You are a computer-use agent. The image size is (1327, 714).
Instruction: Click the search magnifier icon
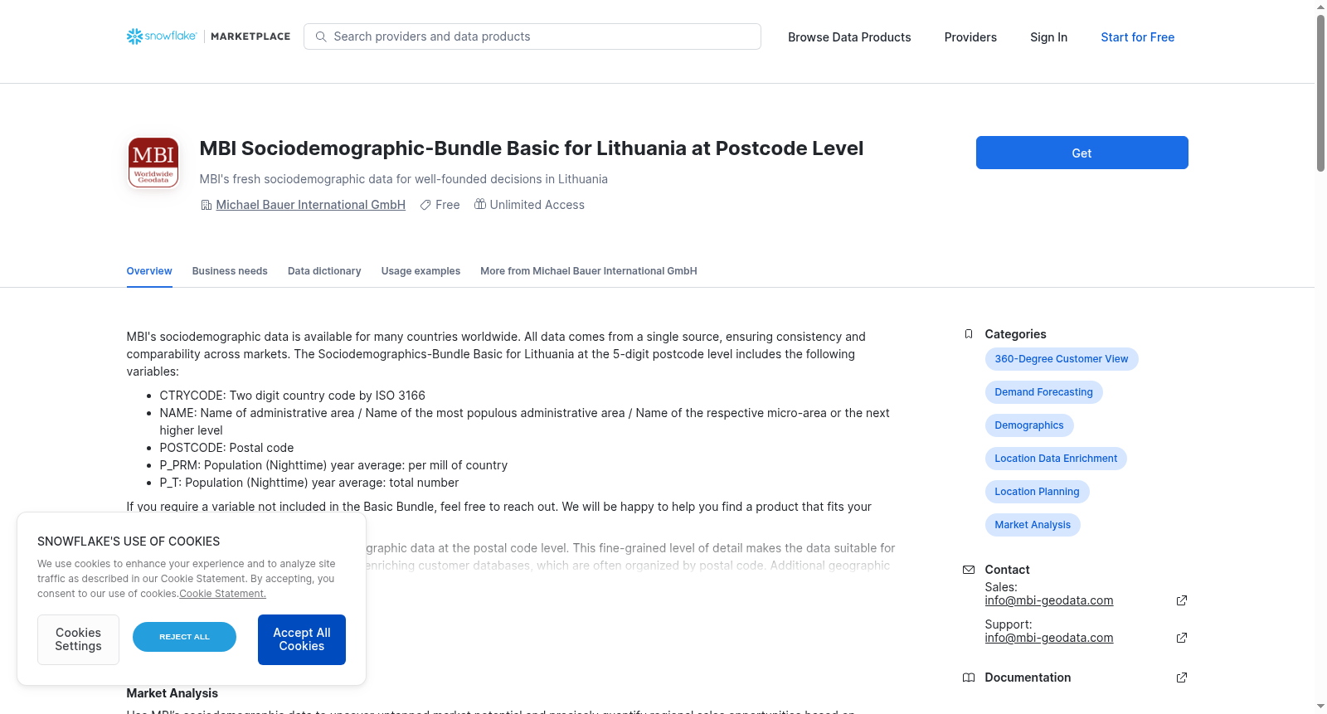pos(321,36)
